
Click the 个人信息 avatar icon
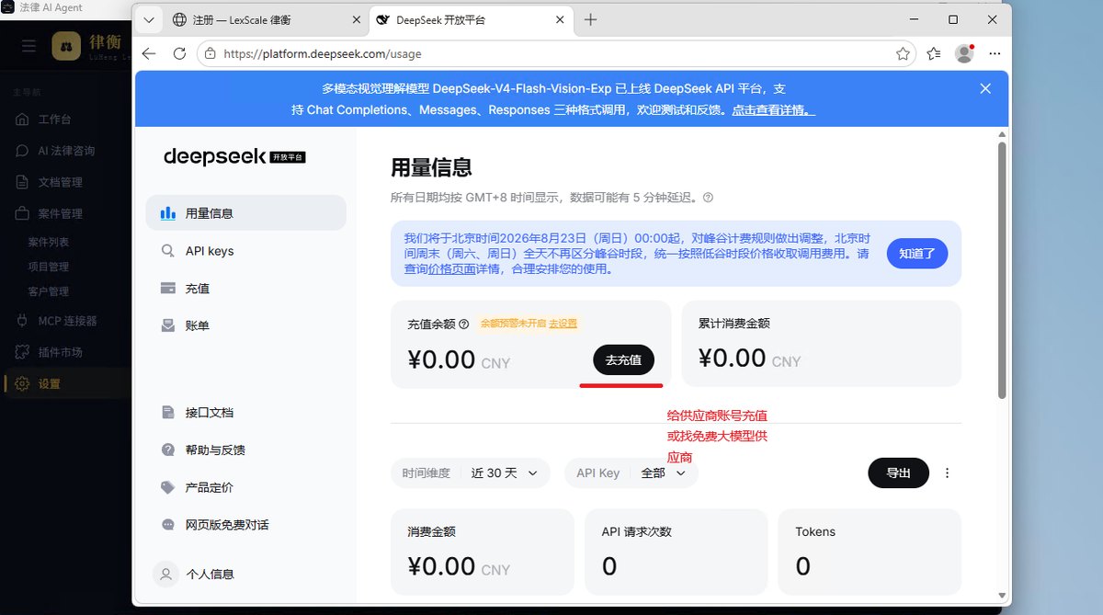pos(165,574)
